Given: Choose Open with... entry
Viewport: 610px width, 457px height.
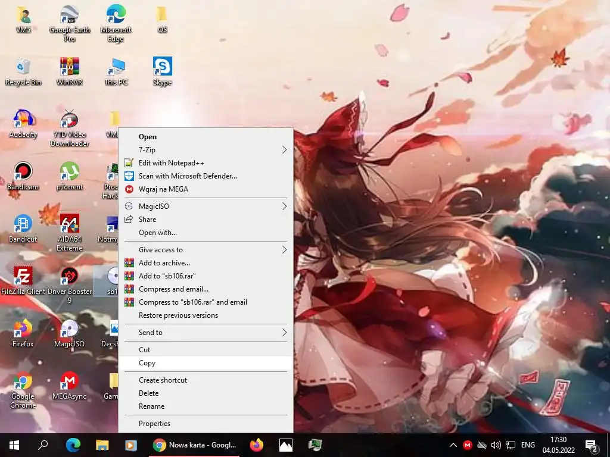Looking at the screenshot, I should tap(206, 233).
